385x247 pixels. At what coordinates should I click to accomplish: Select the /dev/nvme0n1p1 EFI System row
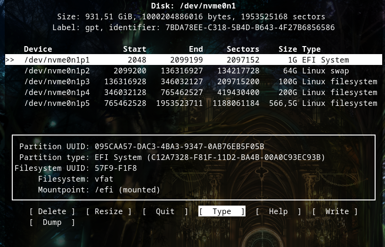point(57,60)
